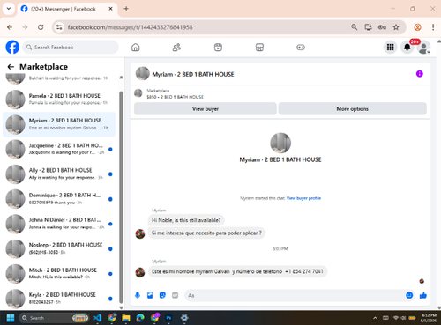Open the notifications bell
The image size is (441, 325).
click(407, 47)
